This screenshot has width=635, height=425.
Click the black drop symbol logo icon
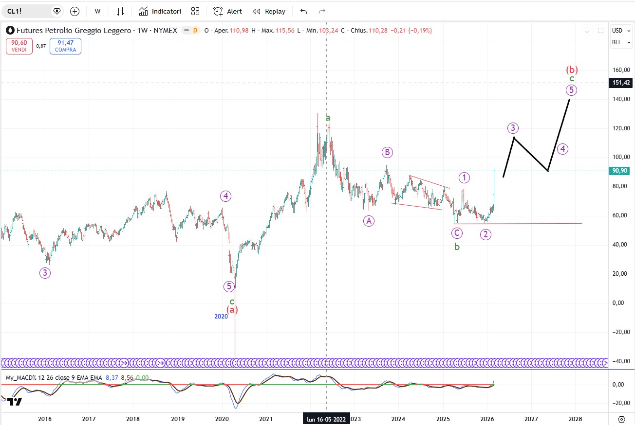tap(10, 30)
